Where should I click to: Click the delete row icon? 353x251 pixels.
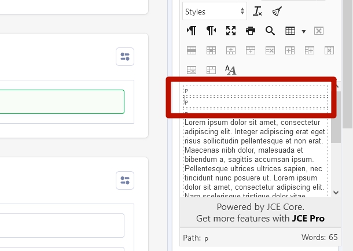click(270, 50)
